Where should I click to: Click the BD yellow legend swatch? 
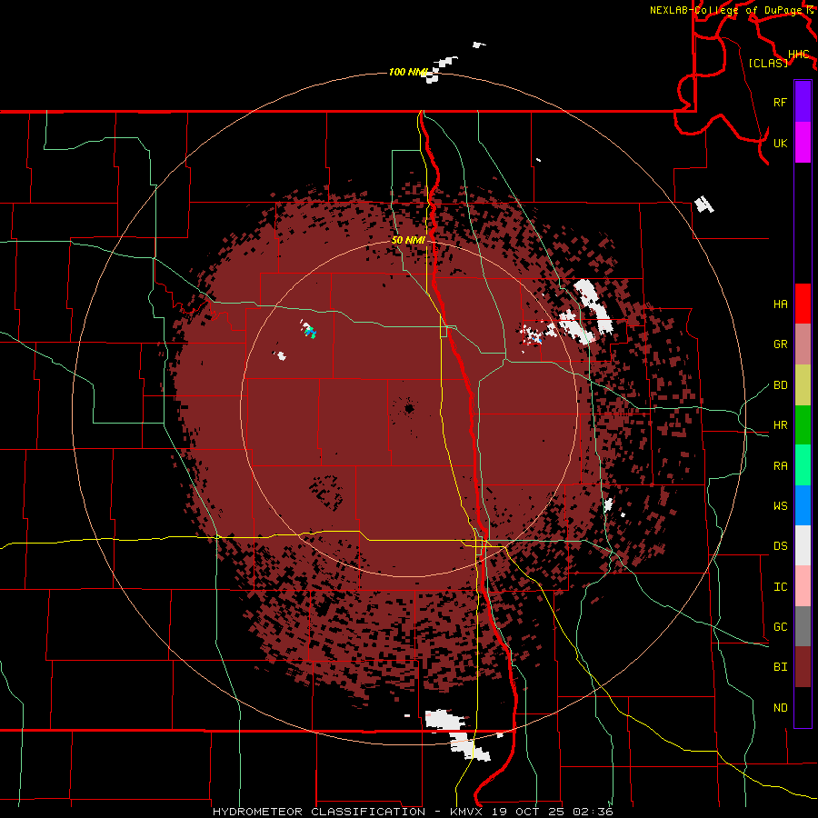[803, 385]
